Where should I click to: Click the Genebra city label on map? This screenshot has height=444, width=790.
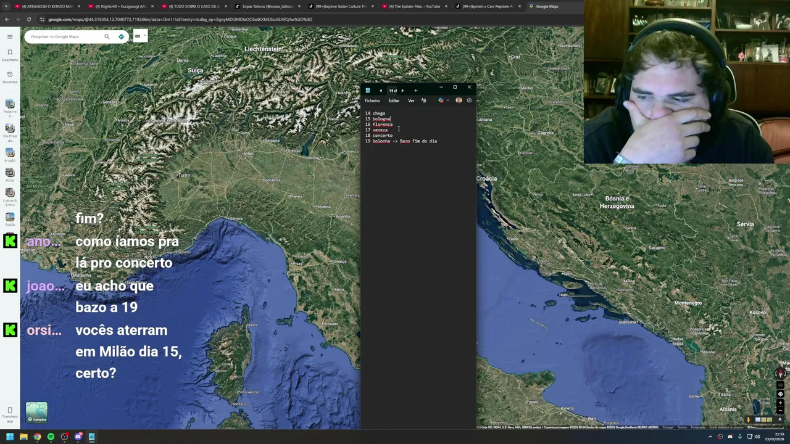(x=111, y=102)
